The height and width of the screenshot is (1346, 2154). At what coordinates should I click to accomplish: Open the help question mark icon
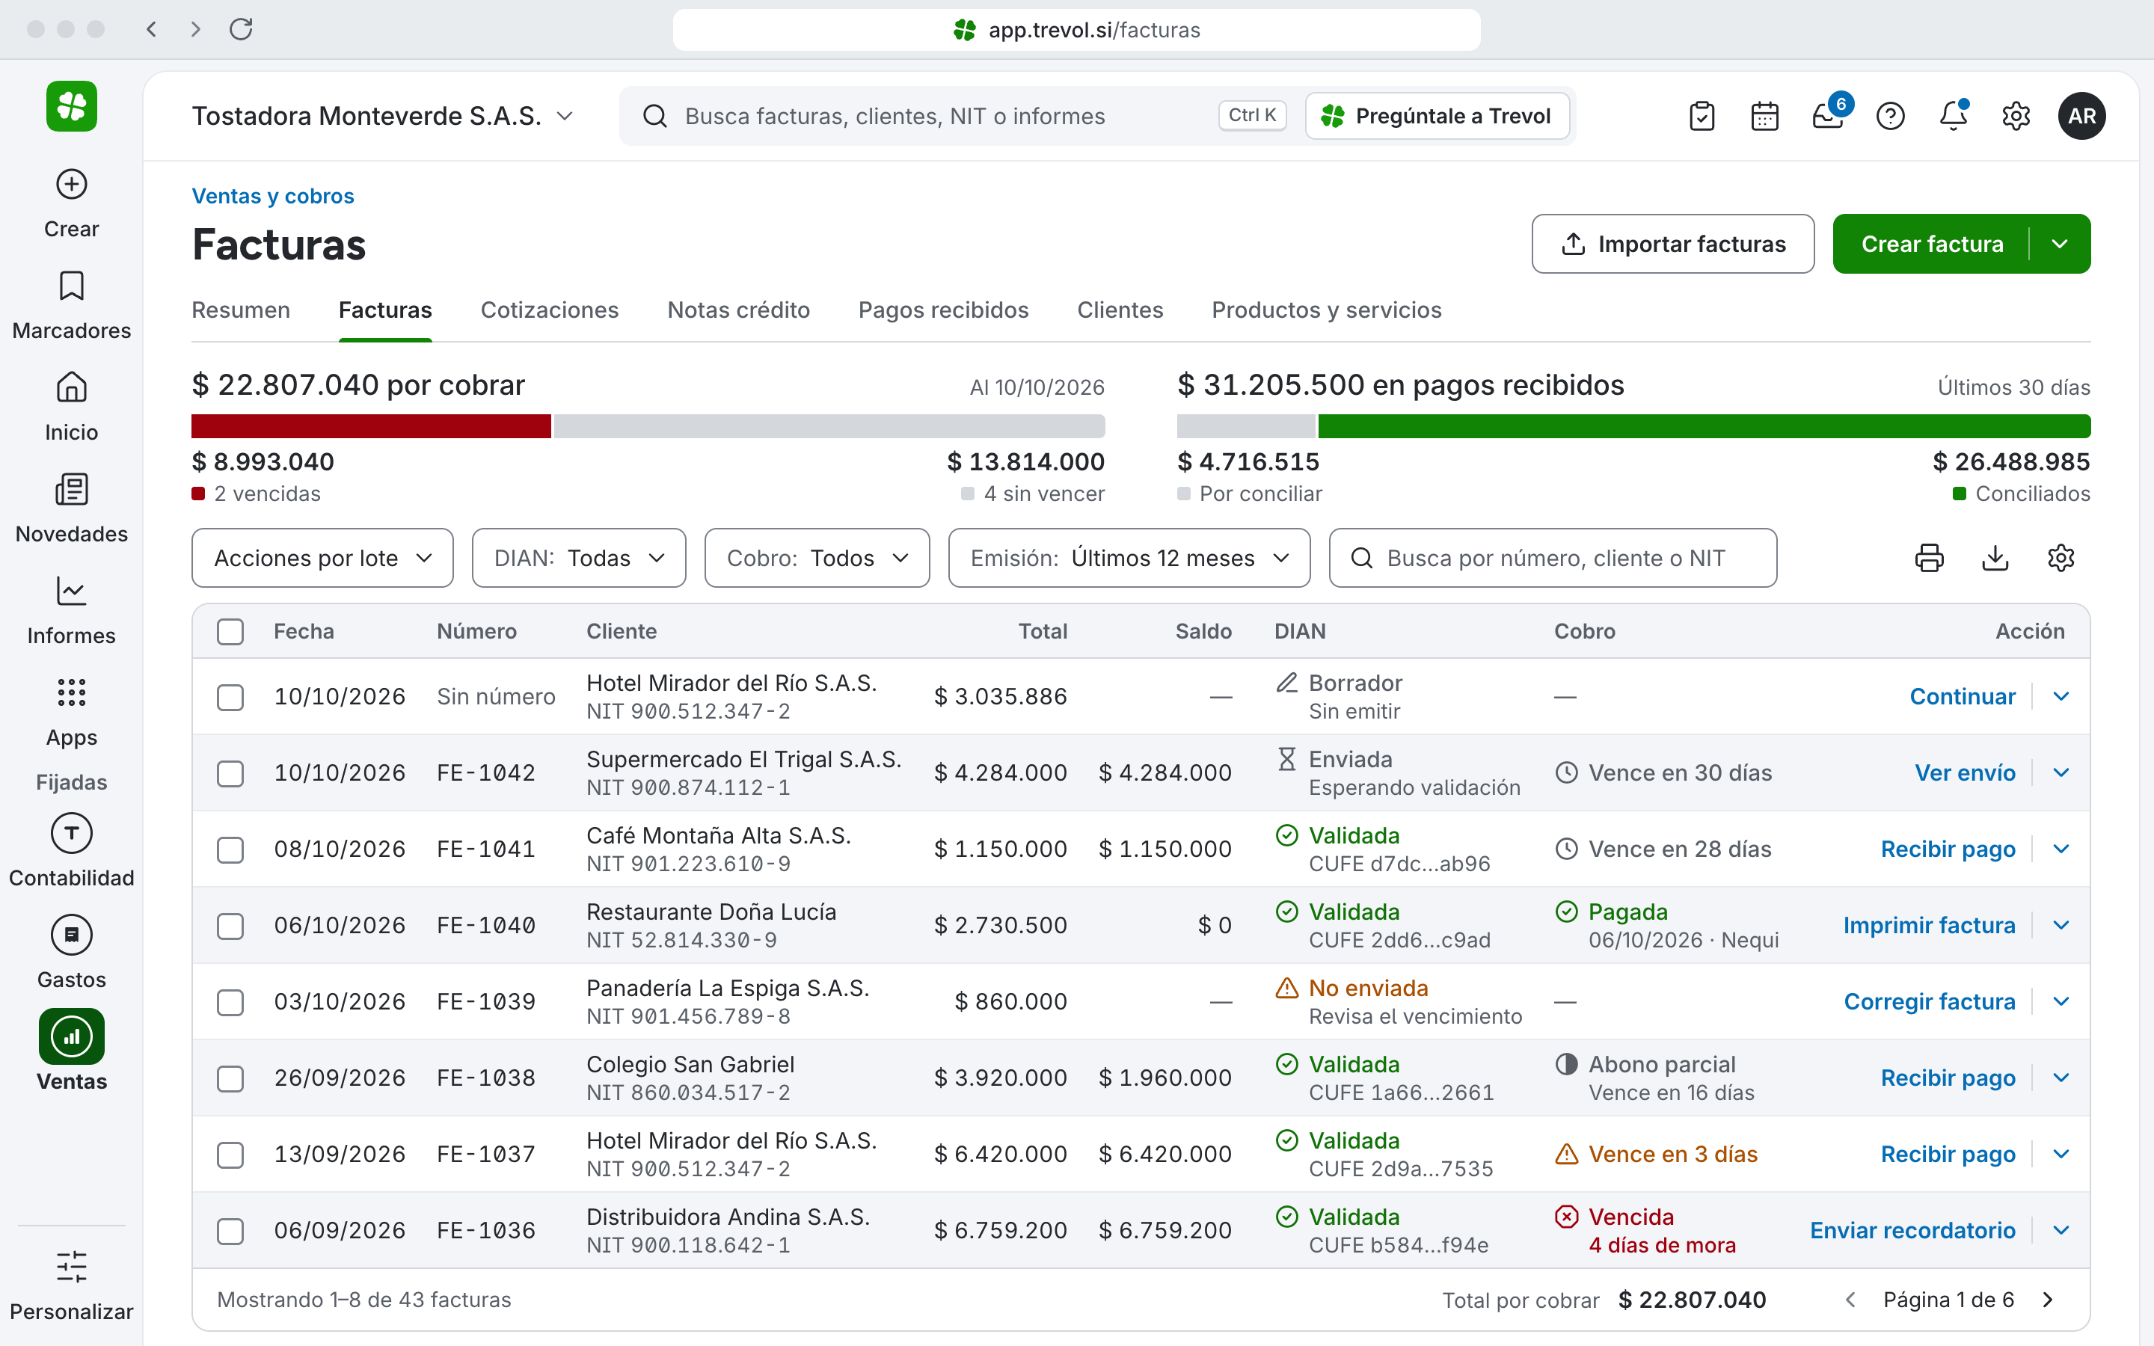tap(1891, 116)
